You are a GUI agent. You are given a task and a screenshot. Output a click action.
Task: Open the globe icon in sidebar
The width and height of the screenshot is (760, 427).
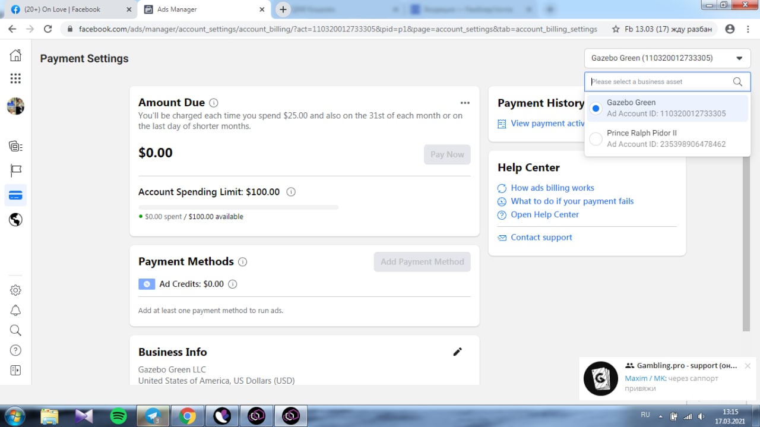click(x=15, y=220)
